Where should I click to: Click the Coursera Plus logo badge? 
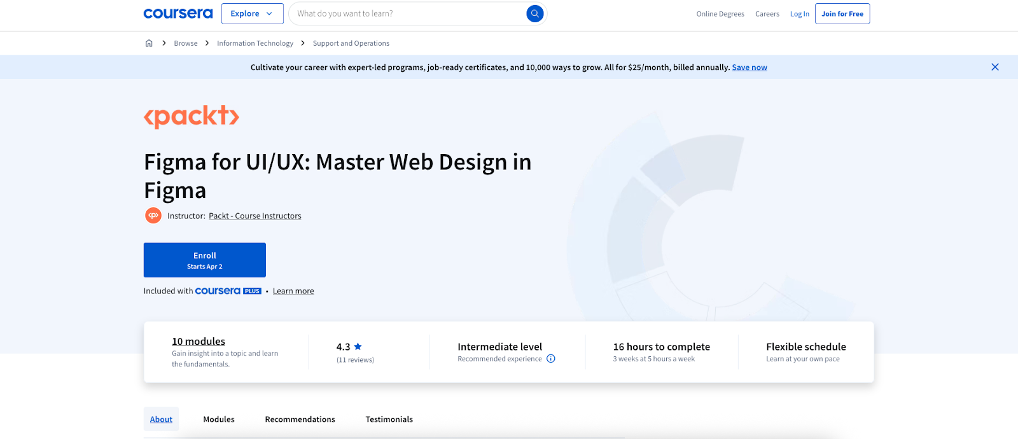228,291
